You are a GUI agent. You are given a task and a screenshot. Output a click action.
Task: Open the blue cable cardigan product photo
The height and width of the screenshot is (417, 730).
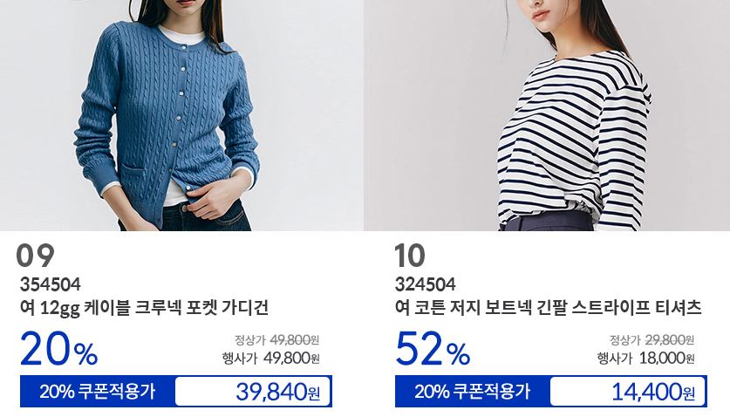coord(181,115)
